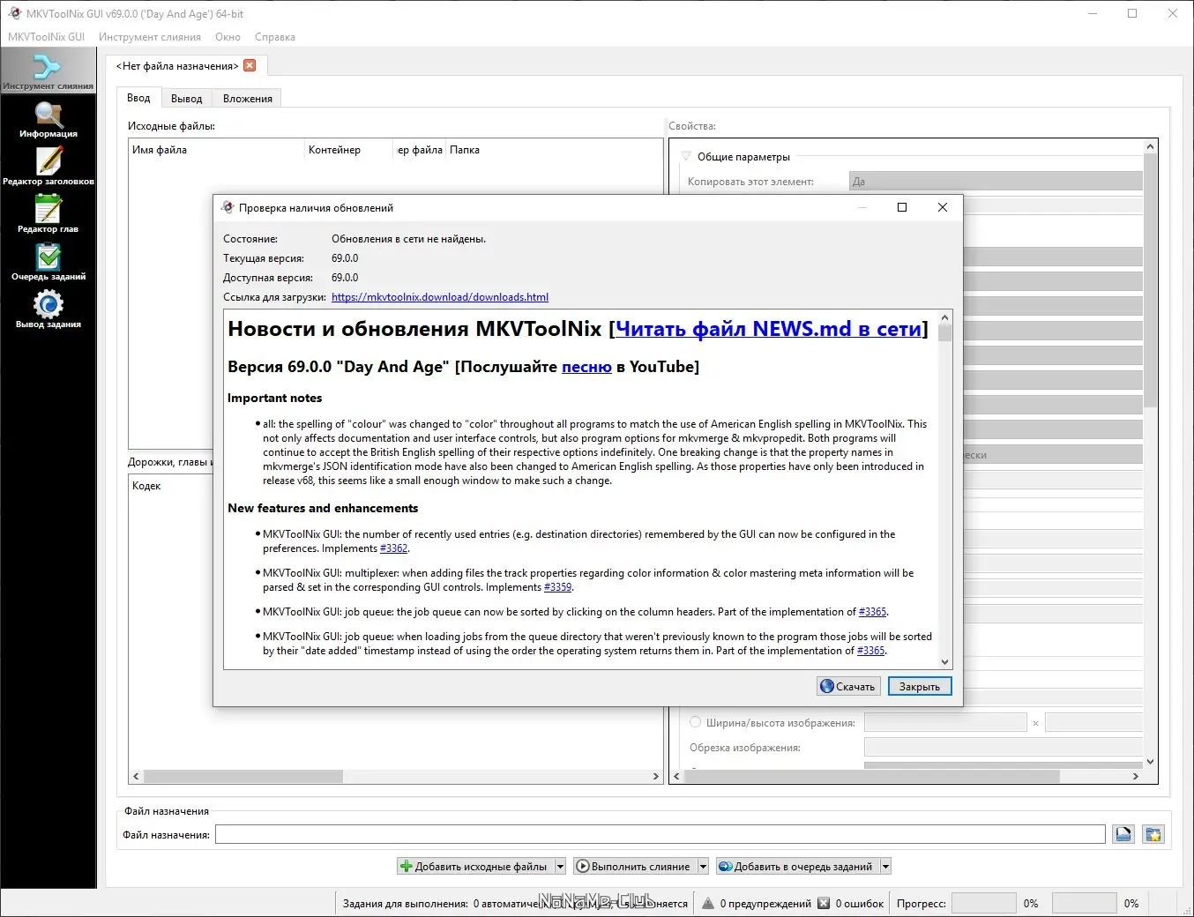The width and height of the screenshot is (1194, 917).
Task: Click the Обрезка изображения input field
Action: pyautogui.click(x=1004, y=748)
